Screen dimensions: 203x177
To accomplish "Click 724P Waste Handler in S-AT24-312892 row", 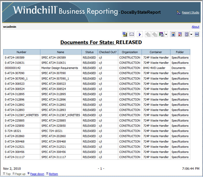I will pos(156,105).
